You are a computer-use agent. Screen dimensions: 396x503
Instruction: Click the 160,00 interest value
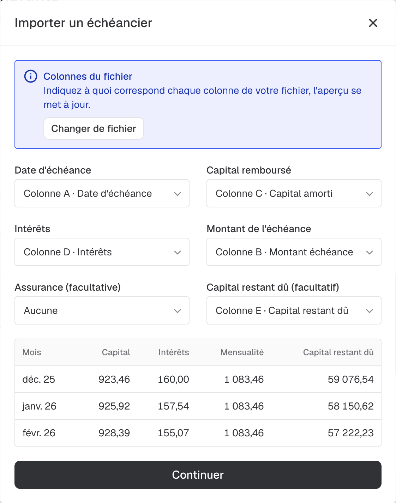coord(173,379)
